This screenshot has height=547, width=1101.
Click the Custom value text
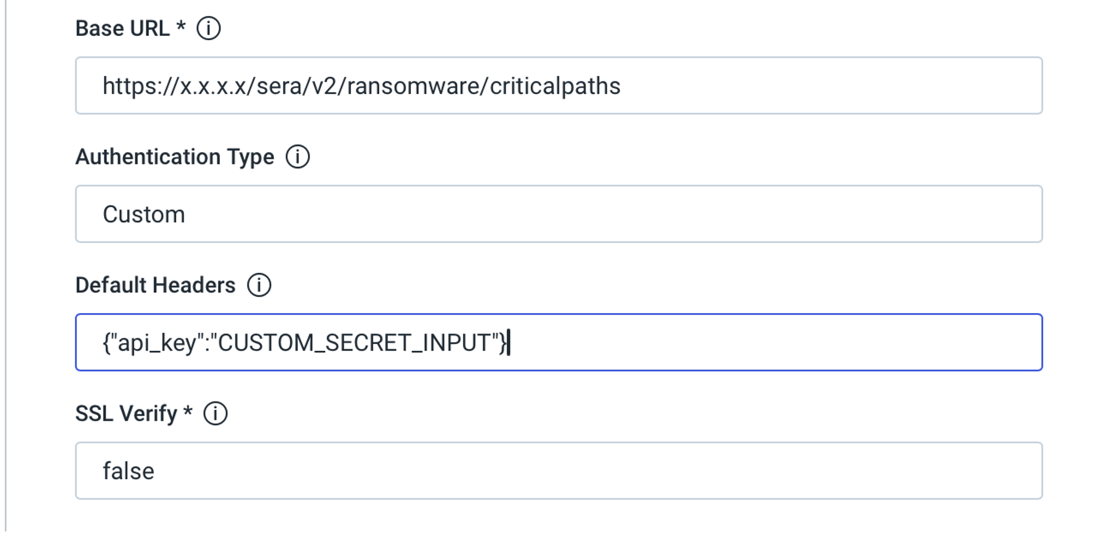(144, 214)
